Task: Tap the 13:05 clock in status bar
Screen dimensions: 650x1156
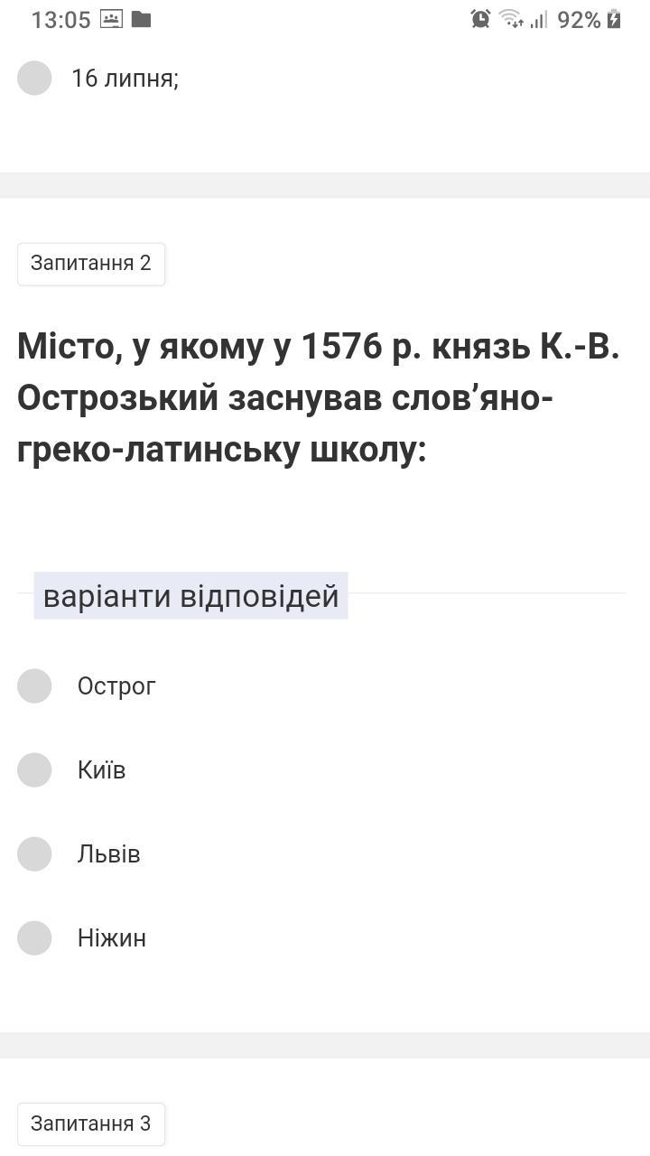Action: tap(60, 20)
